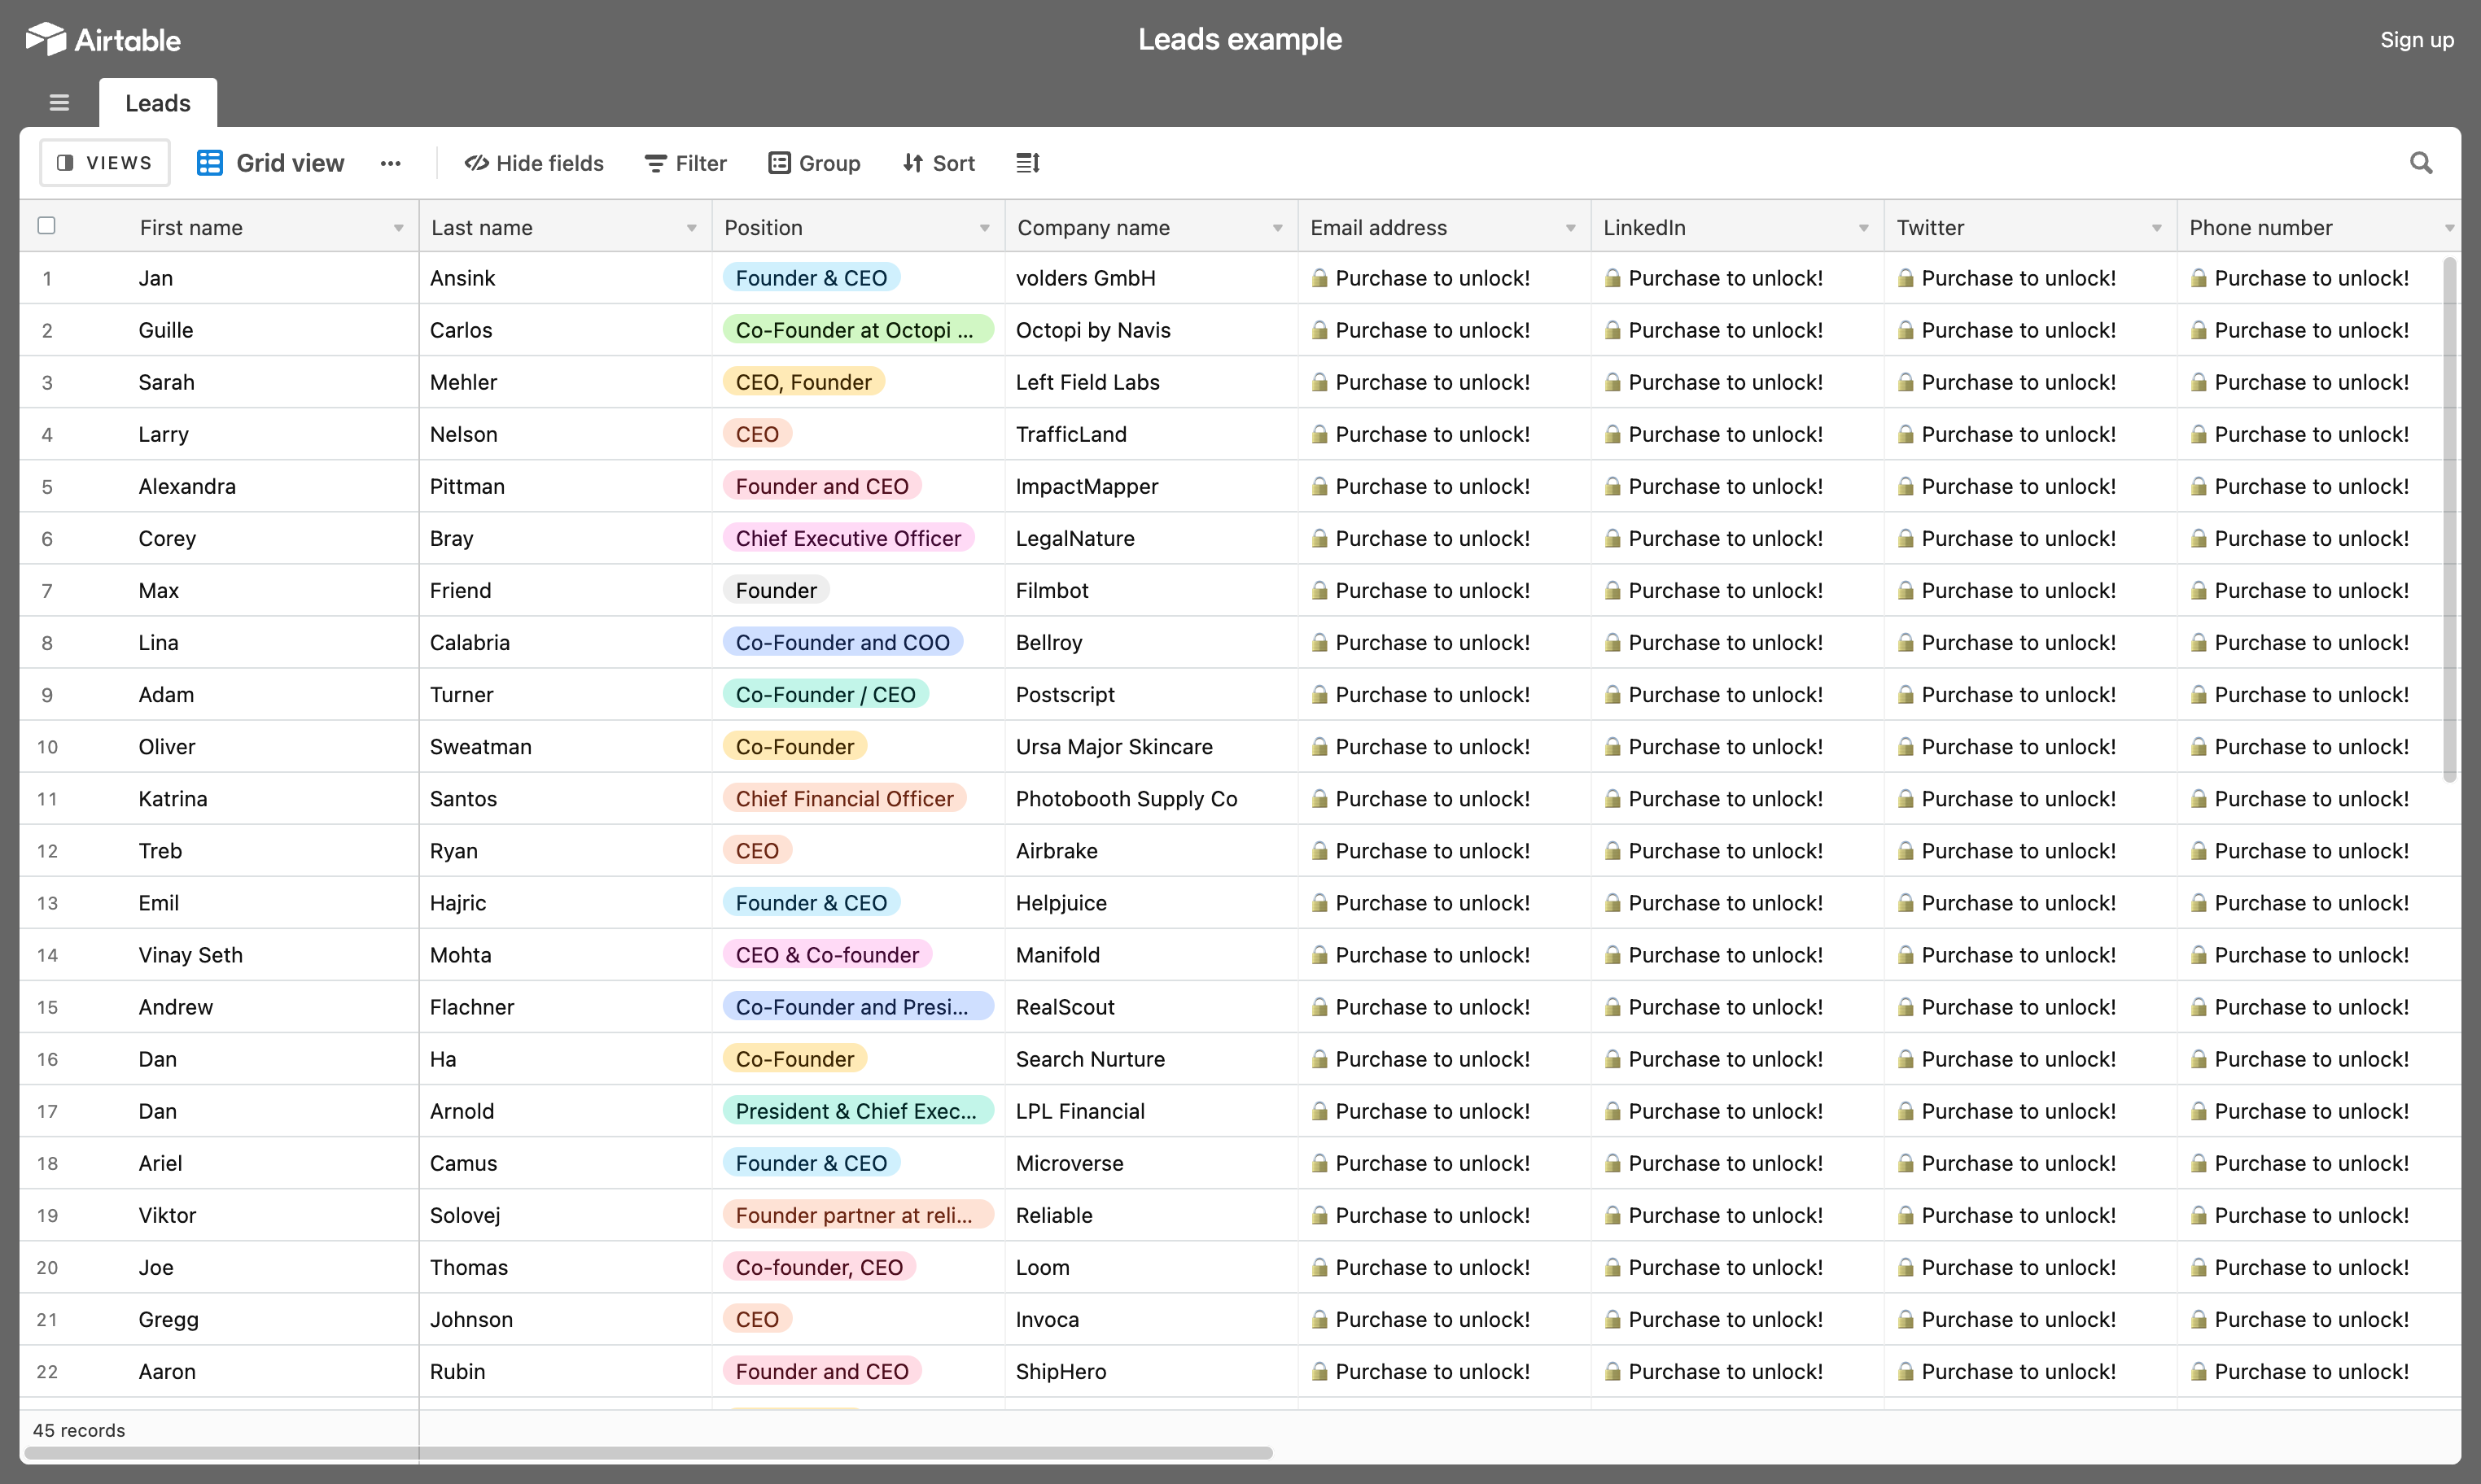This screenshot has width=2481, height=1484.
Task: Click the blue Founder & CEO tag for Jan
Action: click(x=812, y=278)
